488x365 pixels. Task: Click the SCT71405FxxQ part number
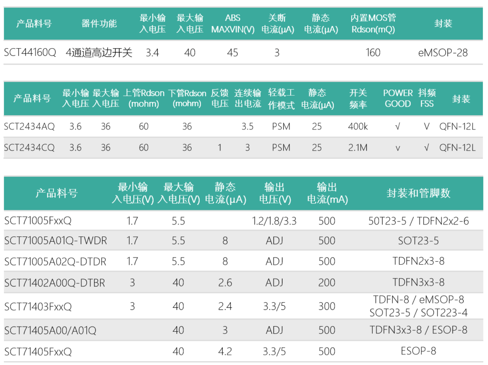[x=38, y=351]
